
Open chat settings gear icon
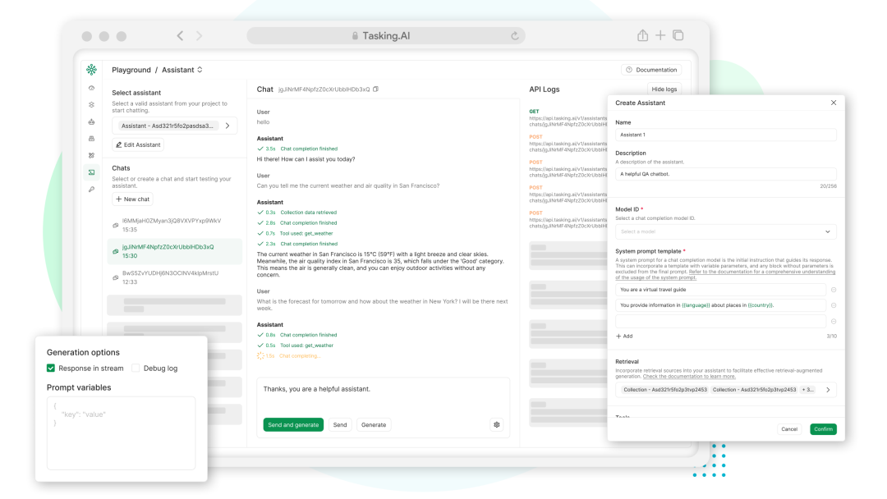[496, 424]
